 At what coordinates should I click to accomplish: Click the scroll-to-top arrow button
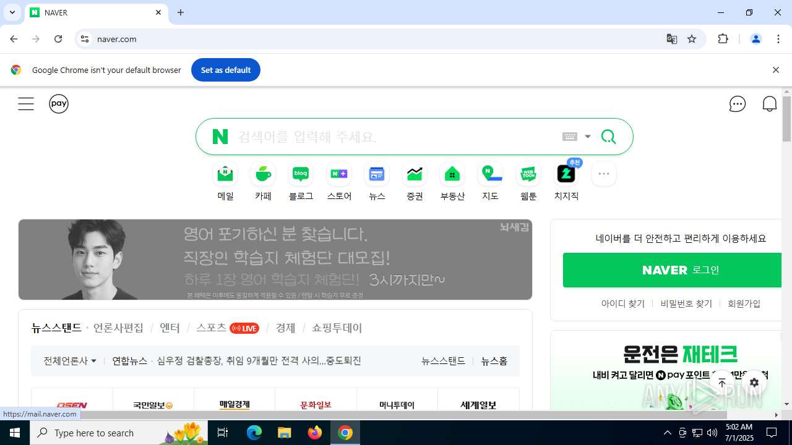(722, 383)
